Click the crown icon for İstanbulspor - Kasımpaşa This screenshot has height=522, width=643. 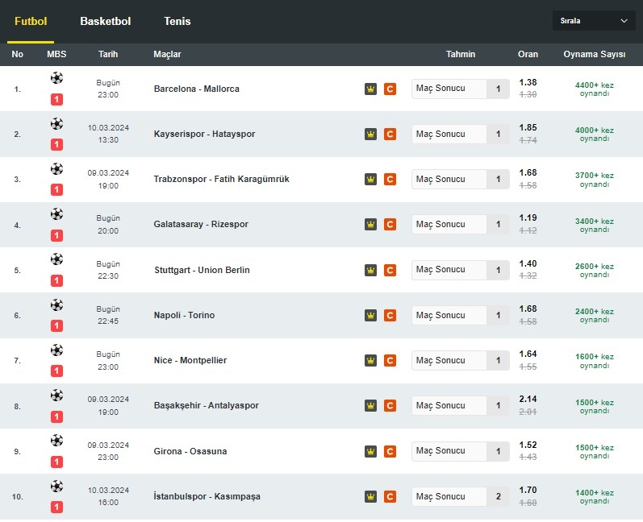click(370, 496)
